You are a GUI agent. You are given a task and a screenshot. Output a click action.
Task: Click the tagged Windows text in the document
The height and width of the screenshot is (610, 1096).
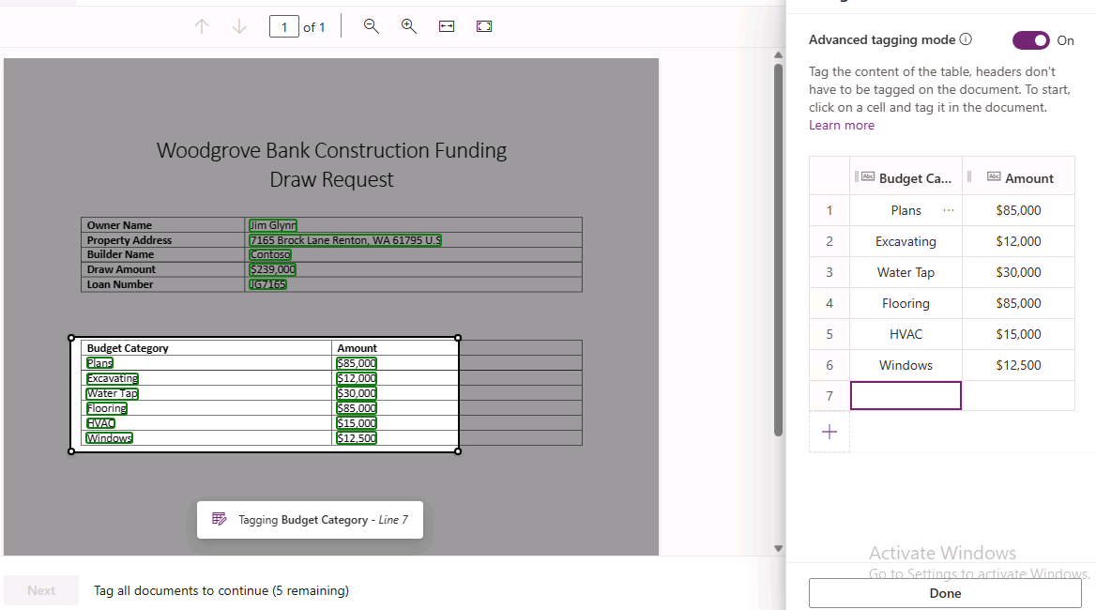point(110,438)
